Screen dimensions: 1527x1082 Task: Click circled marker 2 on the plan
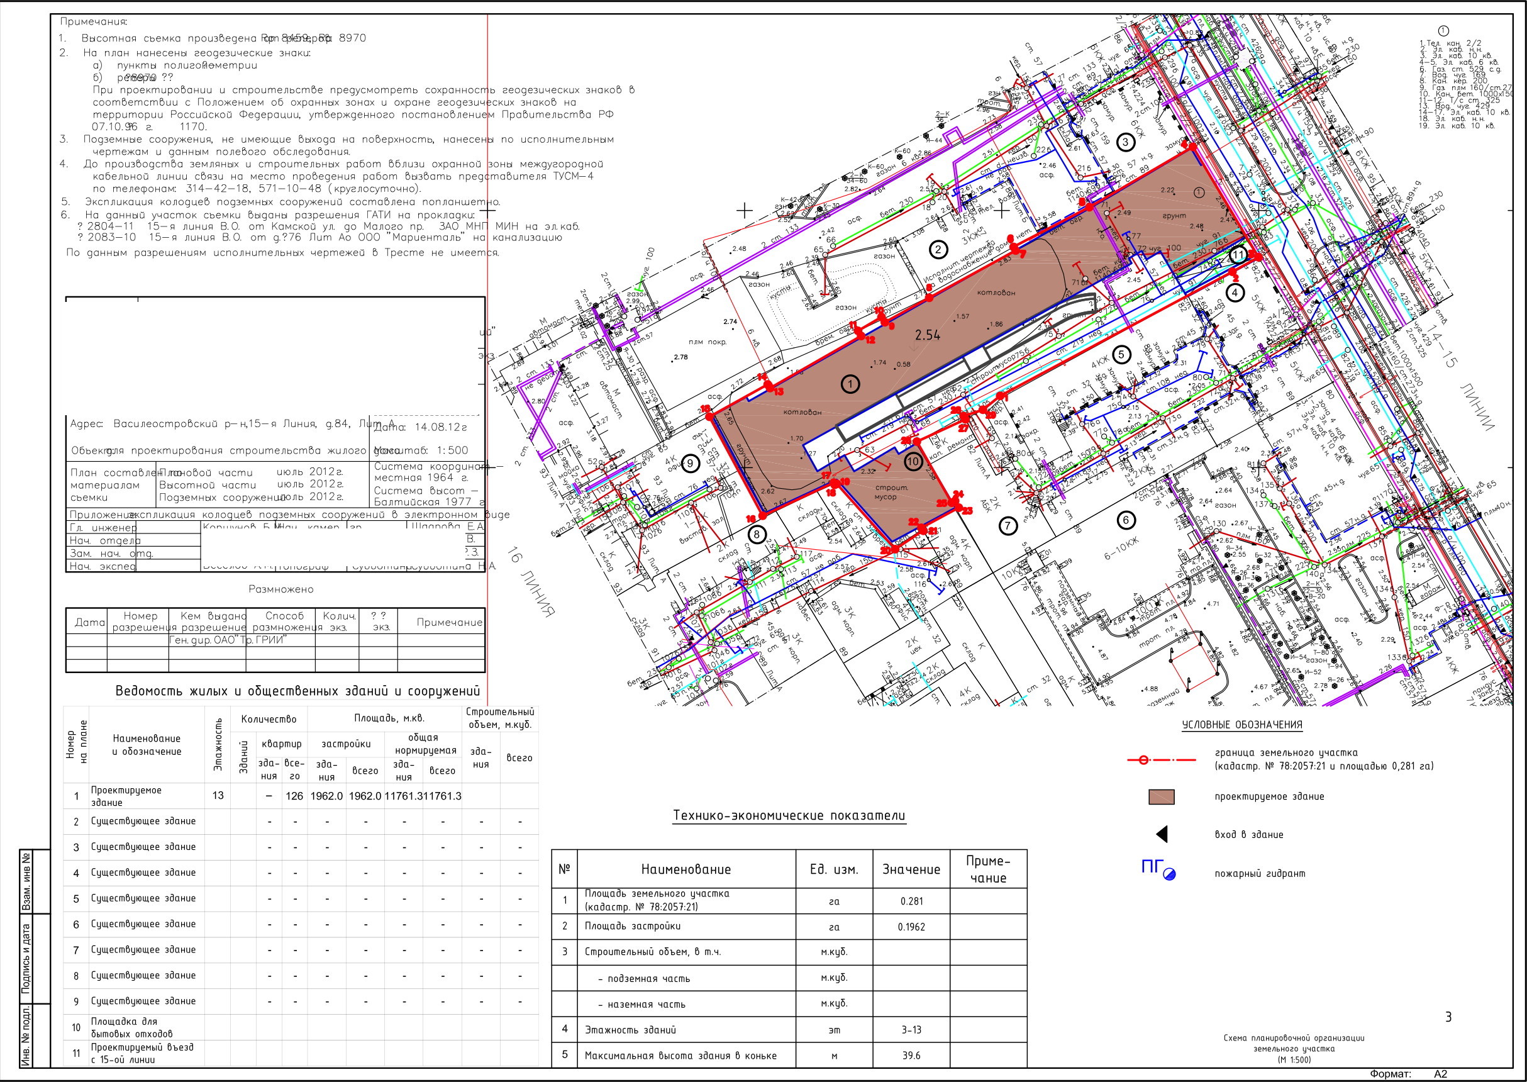938,250
